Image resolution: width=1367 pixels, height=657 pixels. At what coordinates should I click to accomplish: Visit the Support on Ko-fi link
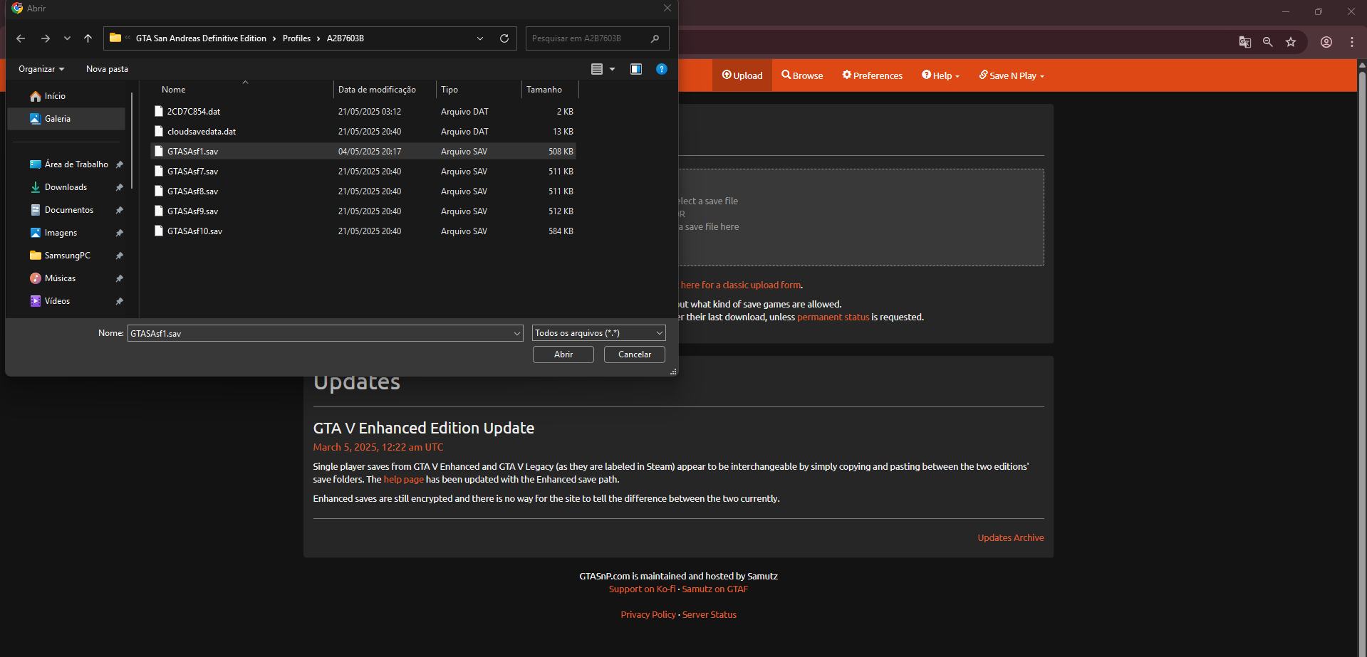coord(642,589)
